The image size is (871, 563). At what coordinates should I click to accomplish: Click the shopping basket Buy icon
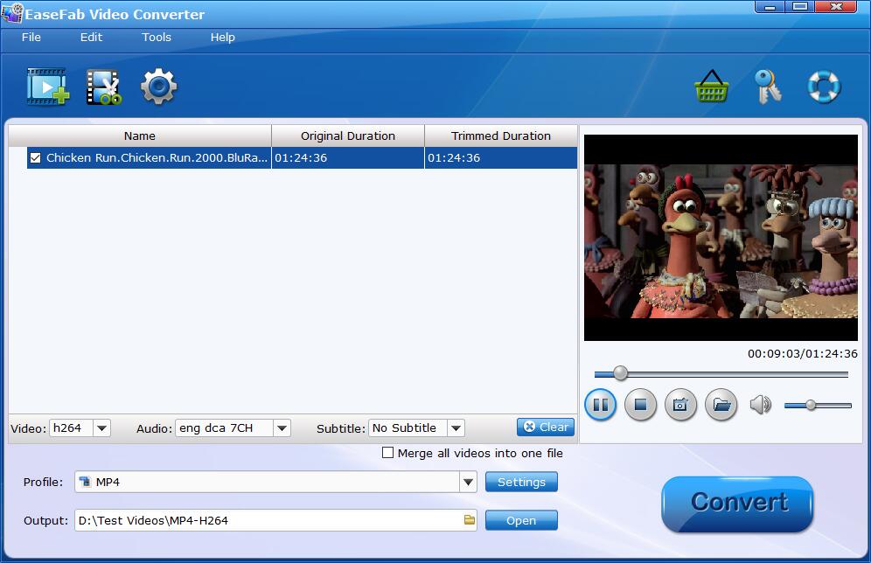pos(712,87)
